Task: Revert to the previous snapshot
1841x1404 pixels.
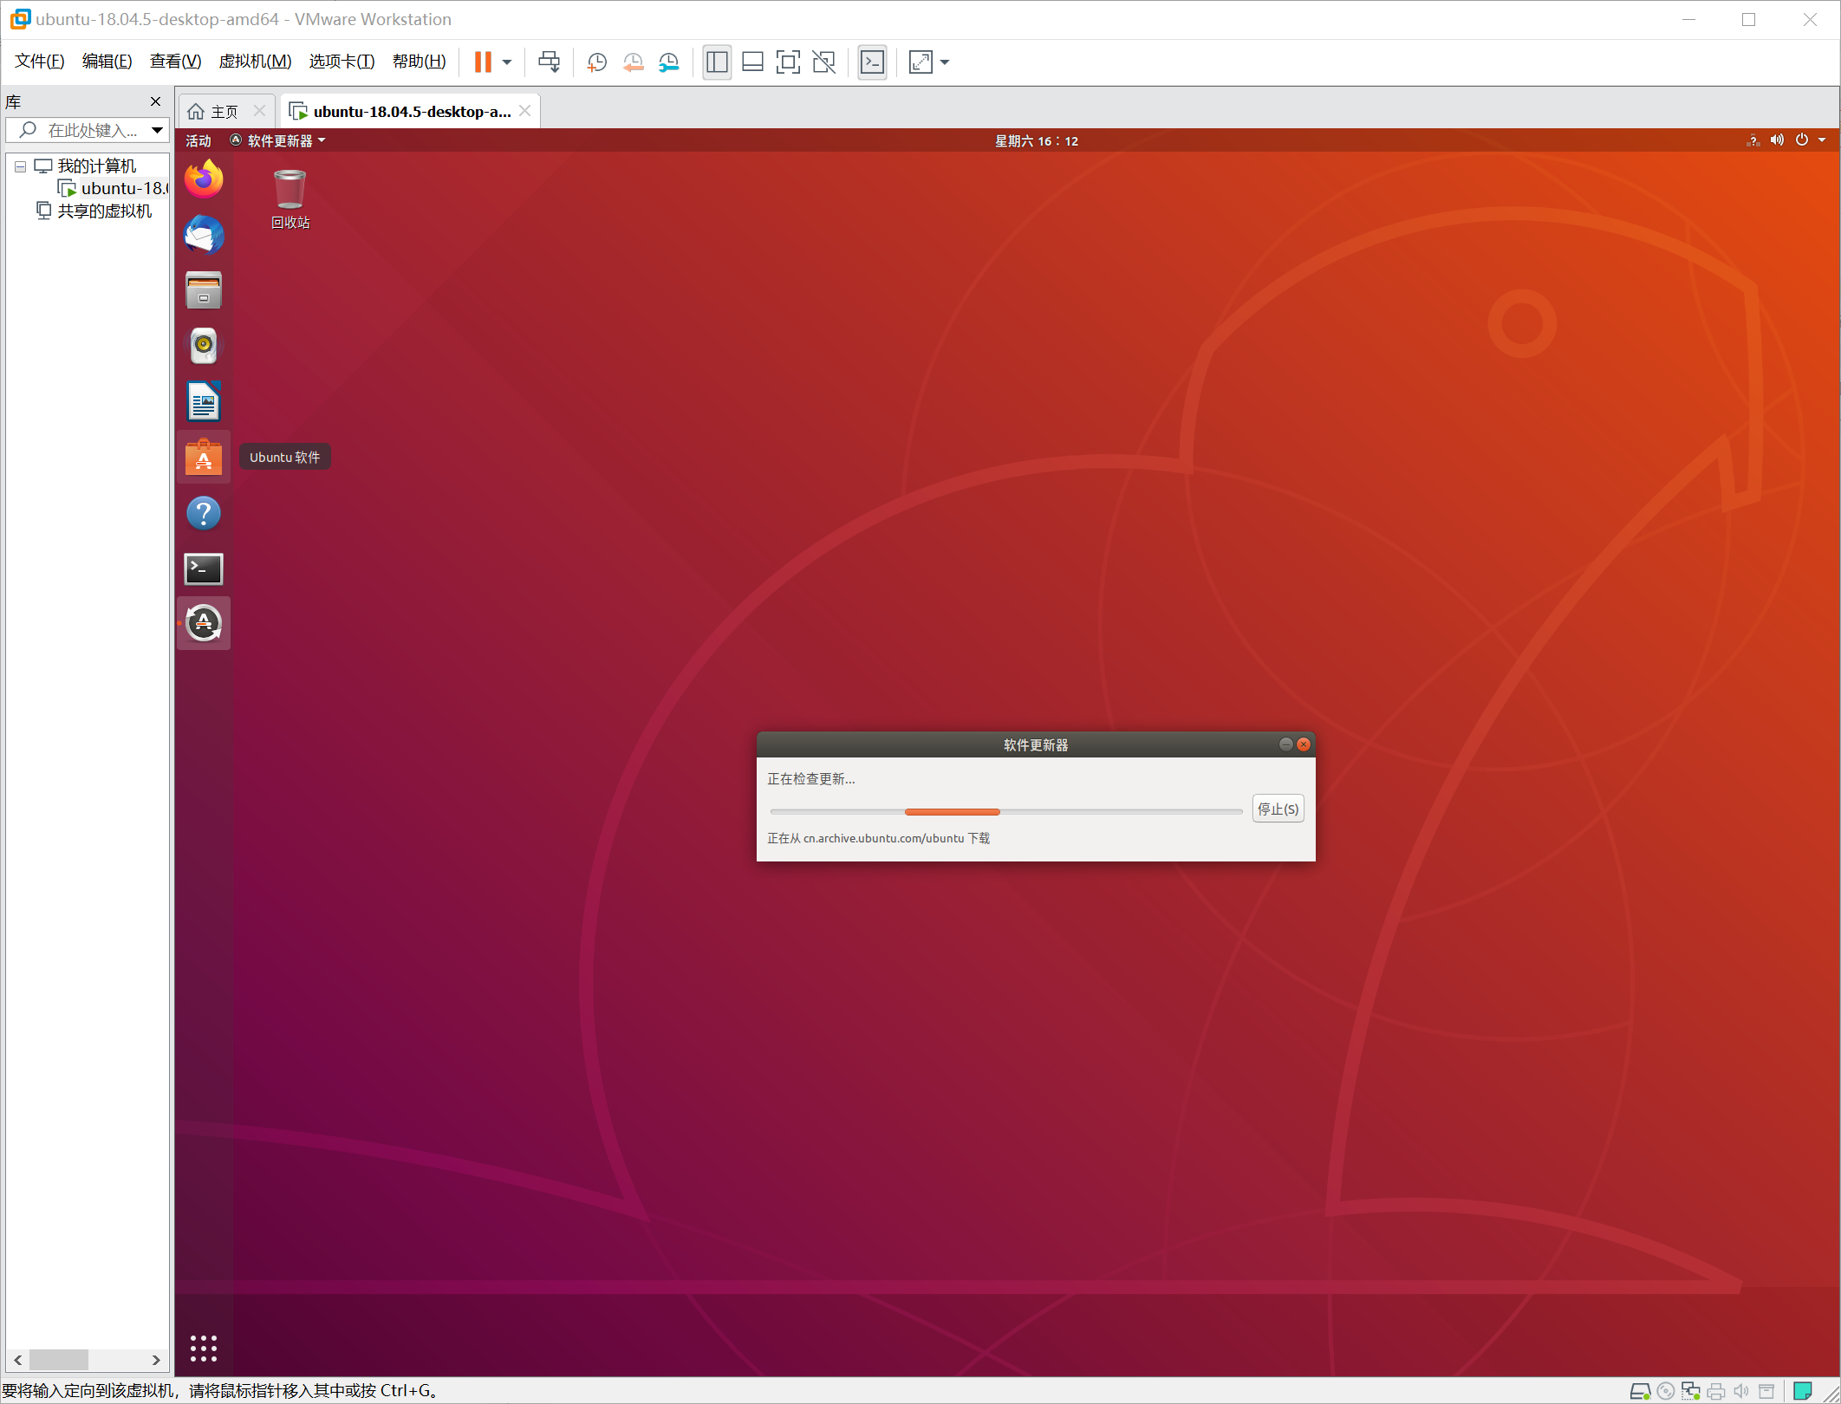Action: [633, 62]
